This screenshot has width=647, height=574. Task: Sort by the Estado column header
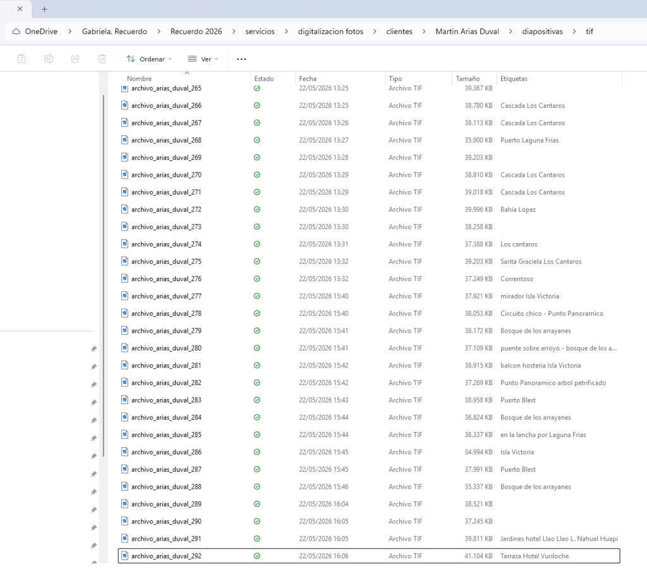point(264,78)
